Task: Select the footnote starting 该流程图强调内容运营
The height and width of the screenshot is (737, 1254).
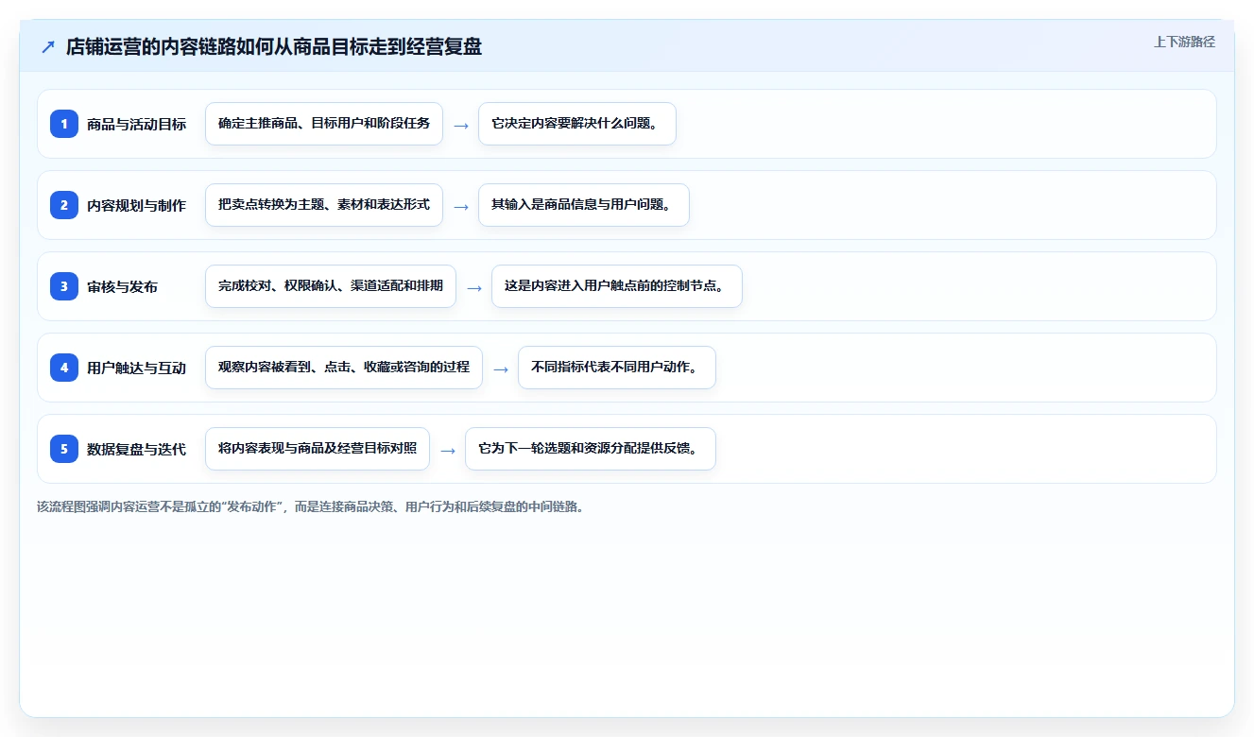Action: coord(310,506)
